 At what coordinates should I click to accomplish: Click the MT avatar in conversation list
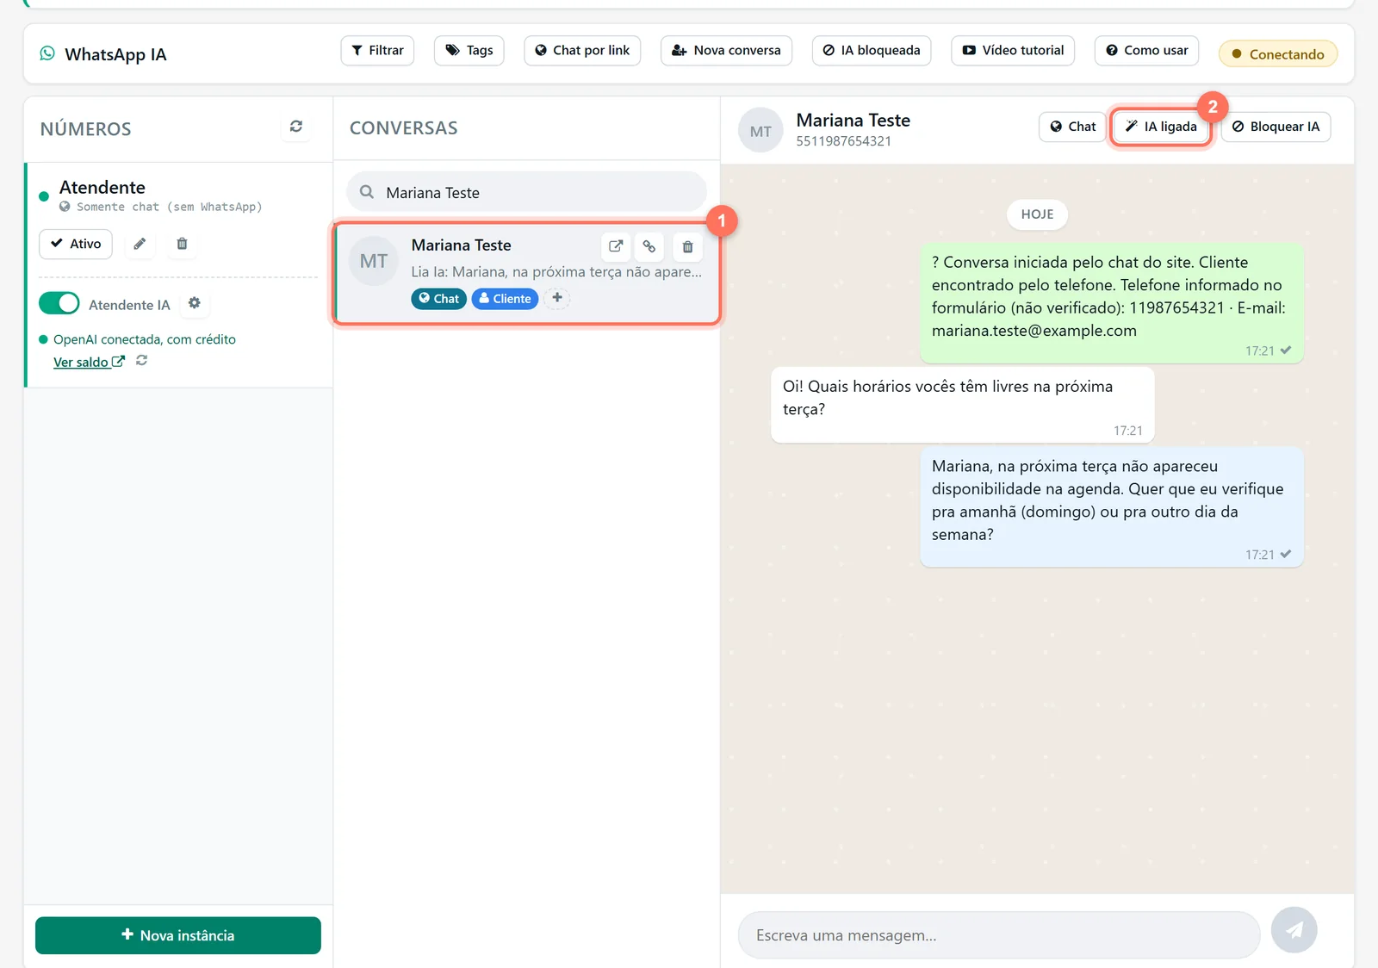point(374,261)
